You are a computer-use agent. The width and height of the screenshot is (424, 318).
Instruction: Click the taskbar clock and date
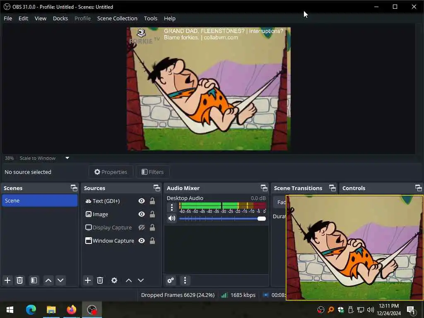coord(389,310)
